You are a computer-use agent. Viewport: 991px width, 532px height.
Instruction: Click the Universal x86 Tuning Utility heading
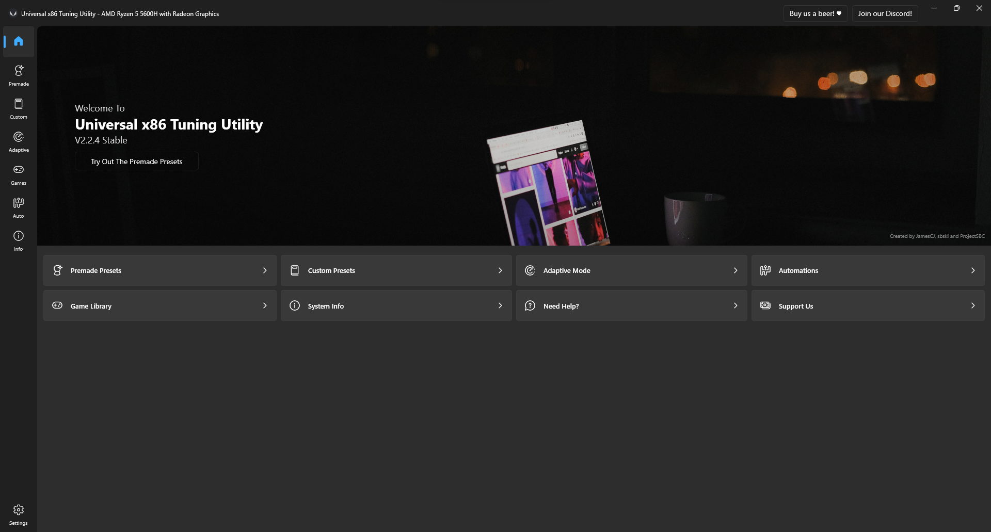tap(169, 124)
